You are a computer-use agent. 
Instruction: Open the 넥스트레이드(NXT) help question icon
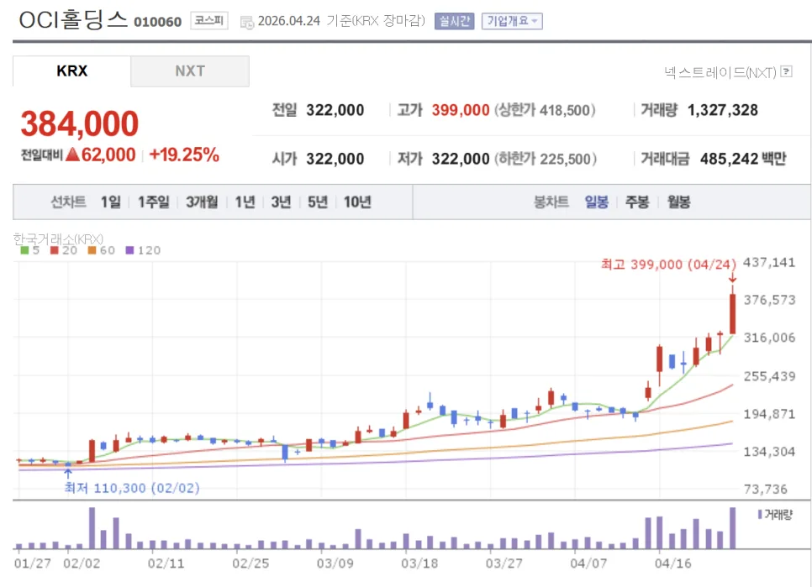tap(787, 71)
